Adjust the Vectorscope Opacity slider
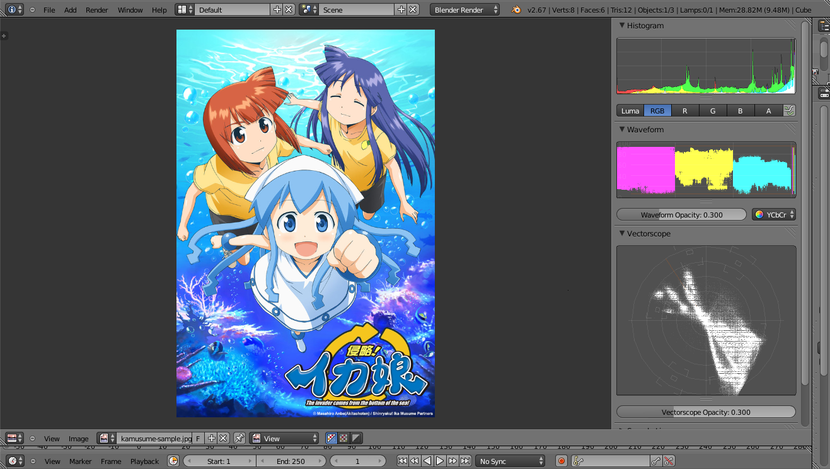The image size is (830, 469). (706, 412)
